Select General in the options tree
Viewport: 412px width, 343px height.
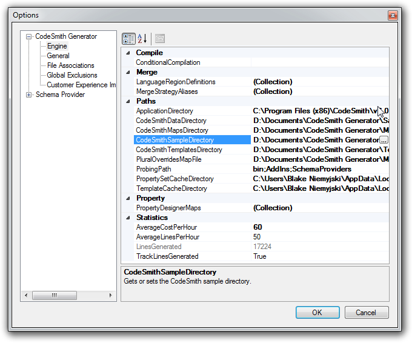(x=58, y=56)
